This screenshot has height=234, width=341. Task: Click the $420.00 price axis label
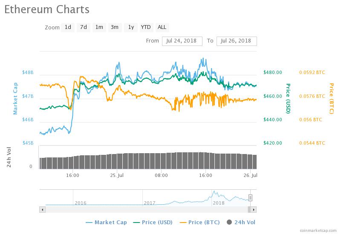(x=273, y=143)
